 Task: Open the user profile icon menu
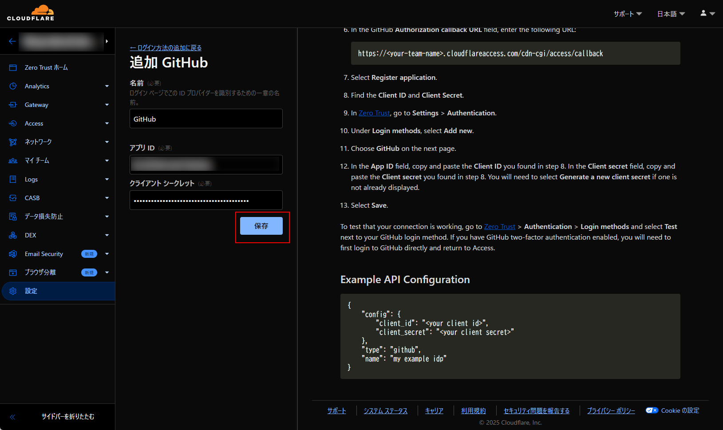click(707, 13)
